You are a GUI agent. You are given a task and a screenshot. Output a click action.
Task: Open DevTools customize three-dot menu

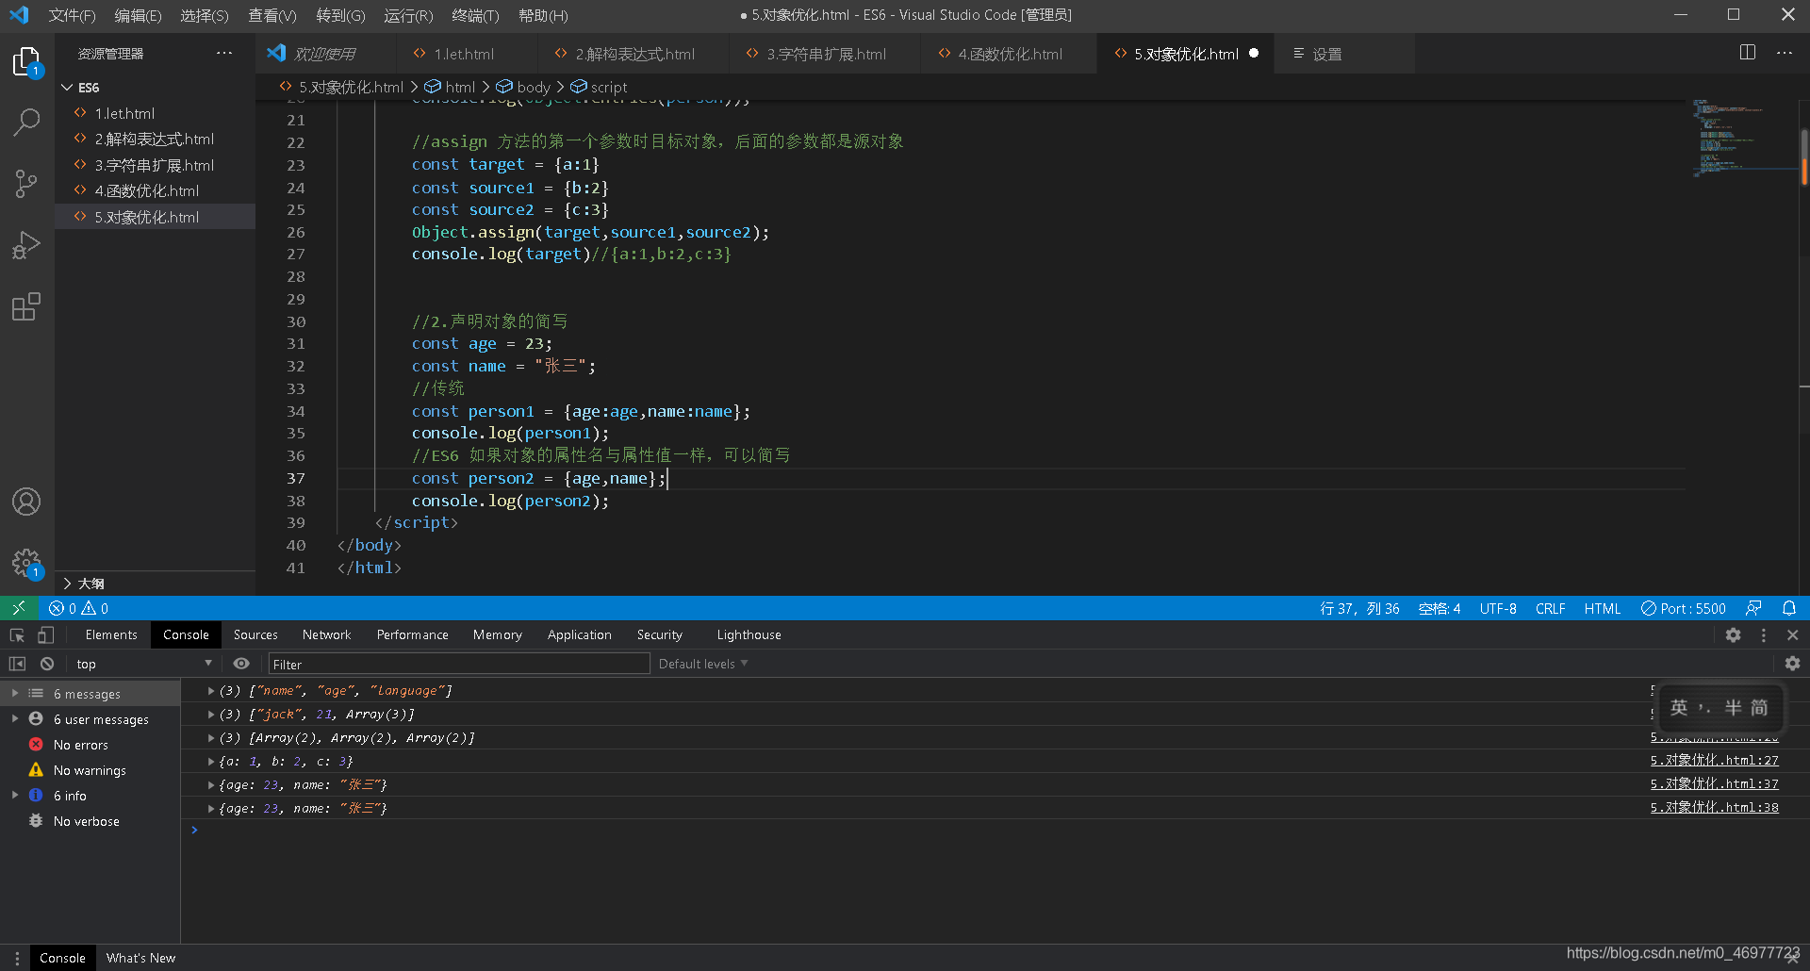(1764, 635)
